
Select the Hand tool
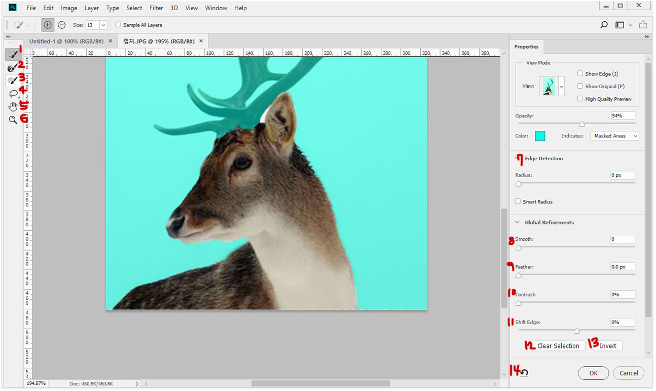(12, 106)
